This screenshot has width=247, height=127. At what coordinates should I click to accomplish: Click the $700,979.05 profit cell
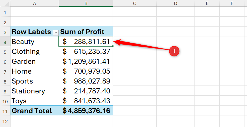pos(86,71)
